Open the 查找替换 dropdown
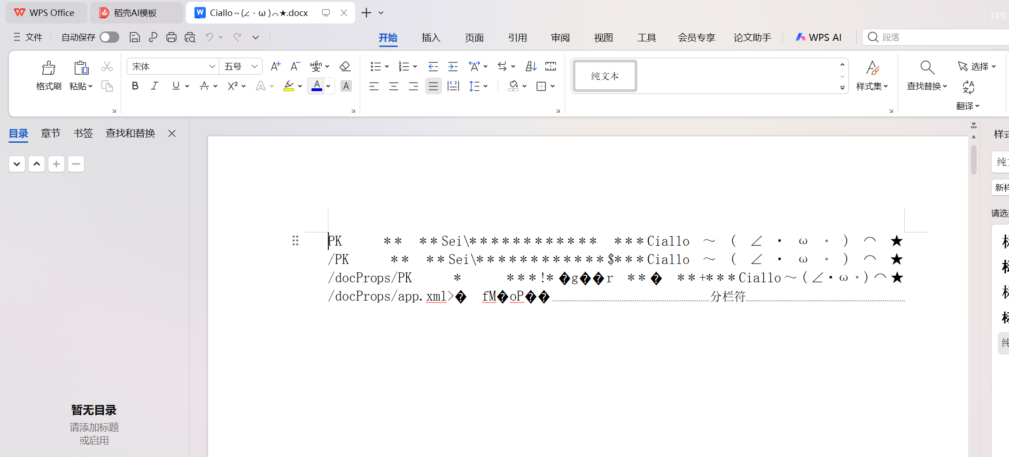This screenshot has height=457, width=1009. 927,86
